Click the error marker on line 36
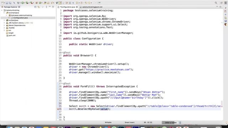228x128 pixels. point(58,109)
